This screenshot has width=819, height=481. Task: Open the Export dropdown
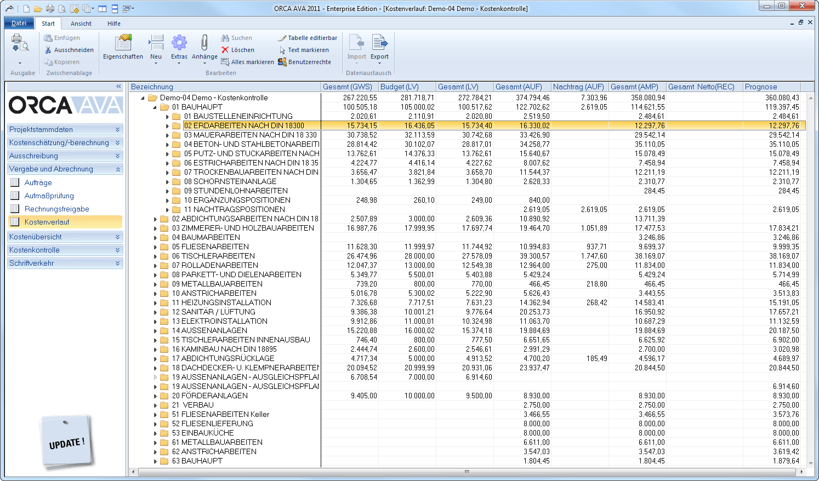click(x=379, y=49)
